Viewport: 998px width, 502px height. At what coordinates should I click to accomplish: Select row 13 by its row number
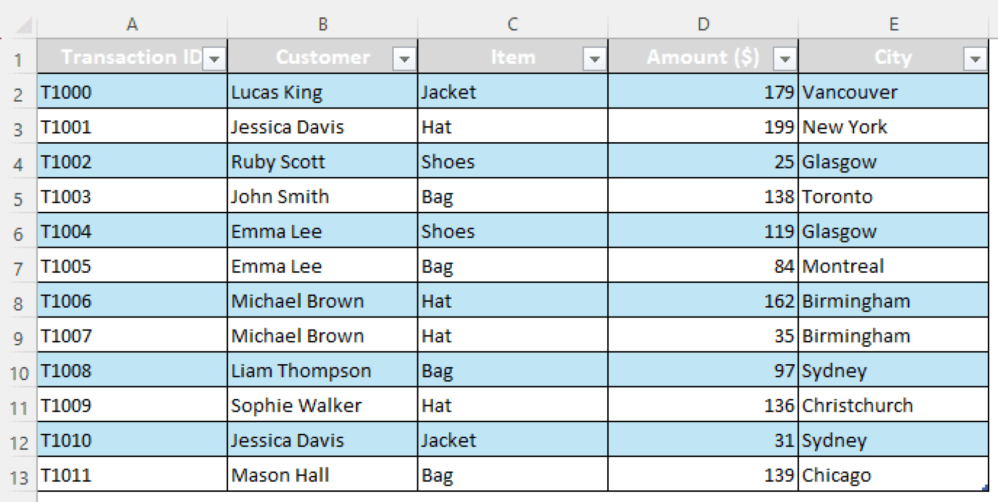click(19, 475)
